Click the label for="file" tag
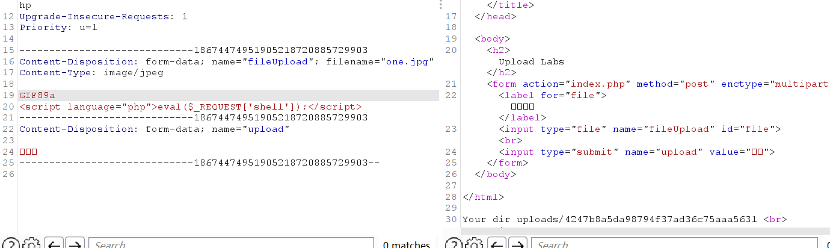This screenshot has height=248, width=830. pos(553,95)
